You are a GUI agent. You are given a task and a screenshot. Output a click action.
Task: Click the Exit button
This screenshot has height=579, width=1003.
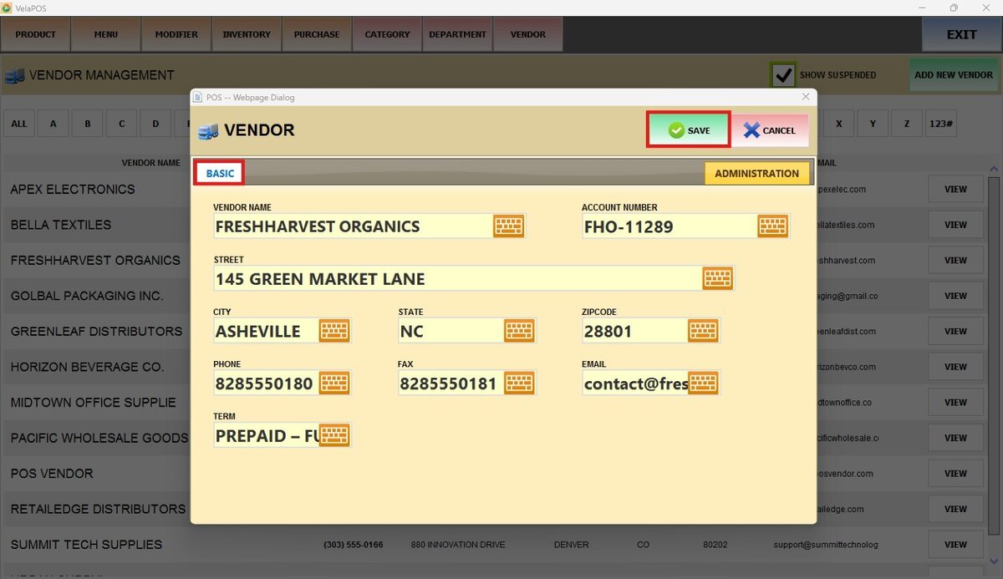click(x=961, y=34)
